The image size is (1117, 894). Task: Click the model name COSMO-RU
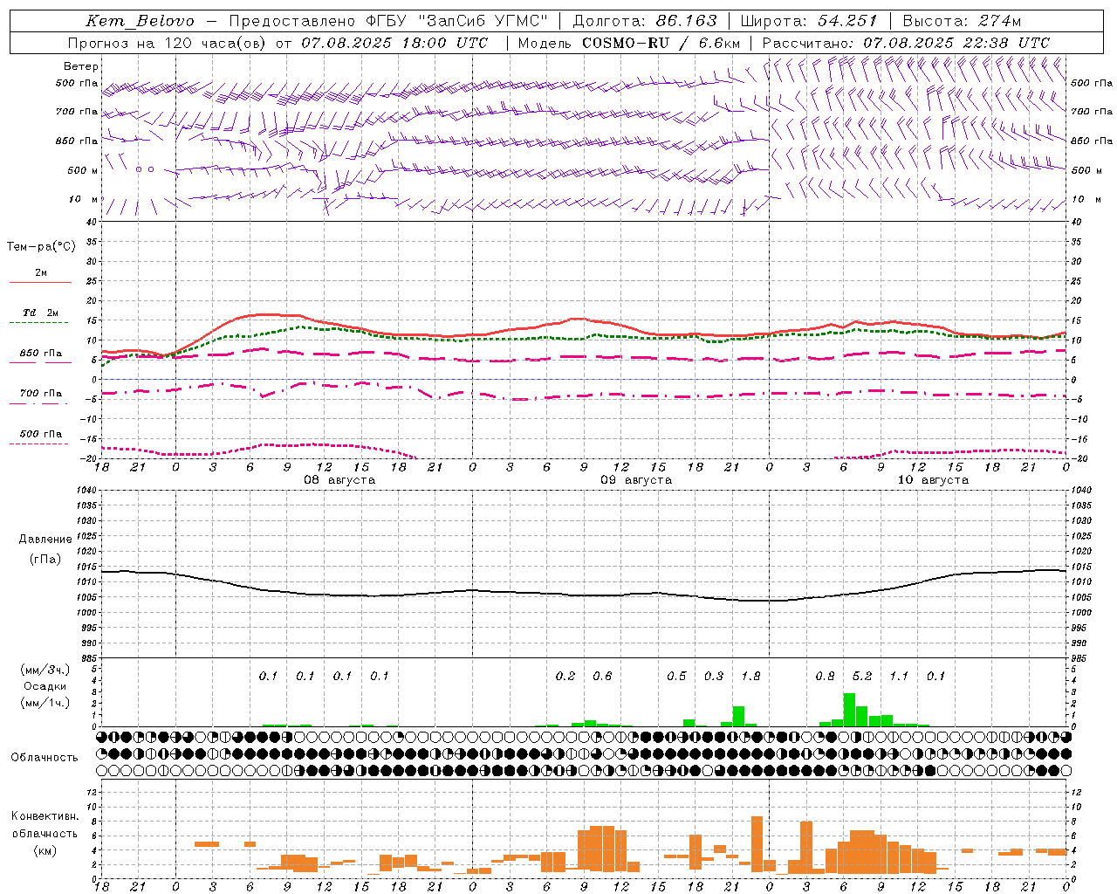pos(625,43)
